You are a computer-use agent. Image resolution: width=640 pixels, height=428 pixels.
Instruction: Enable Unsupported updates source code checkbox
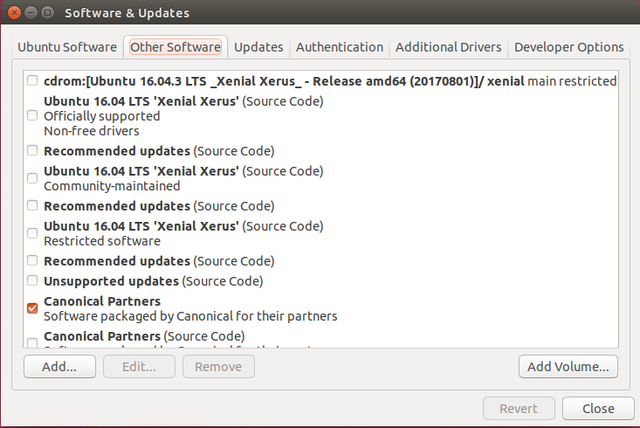coord(32,280)
